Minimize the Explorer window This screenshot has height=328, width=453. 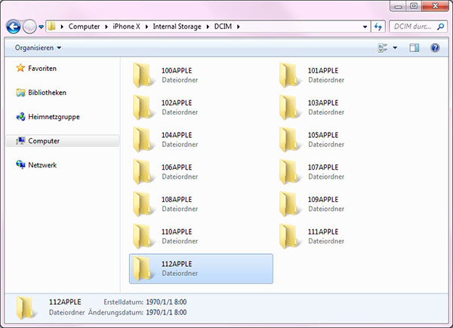click(399, 6)
